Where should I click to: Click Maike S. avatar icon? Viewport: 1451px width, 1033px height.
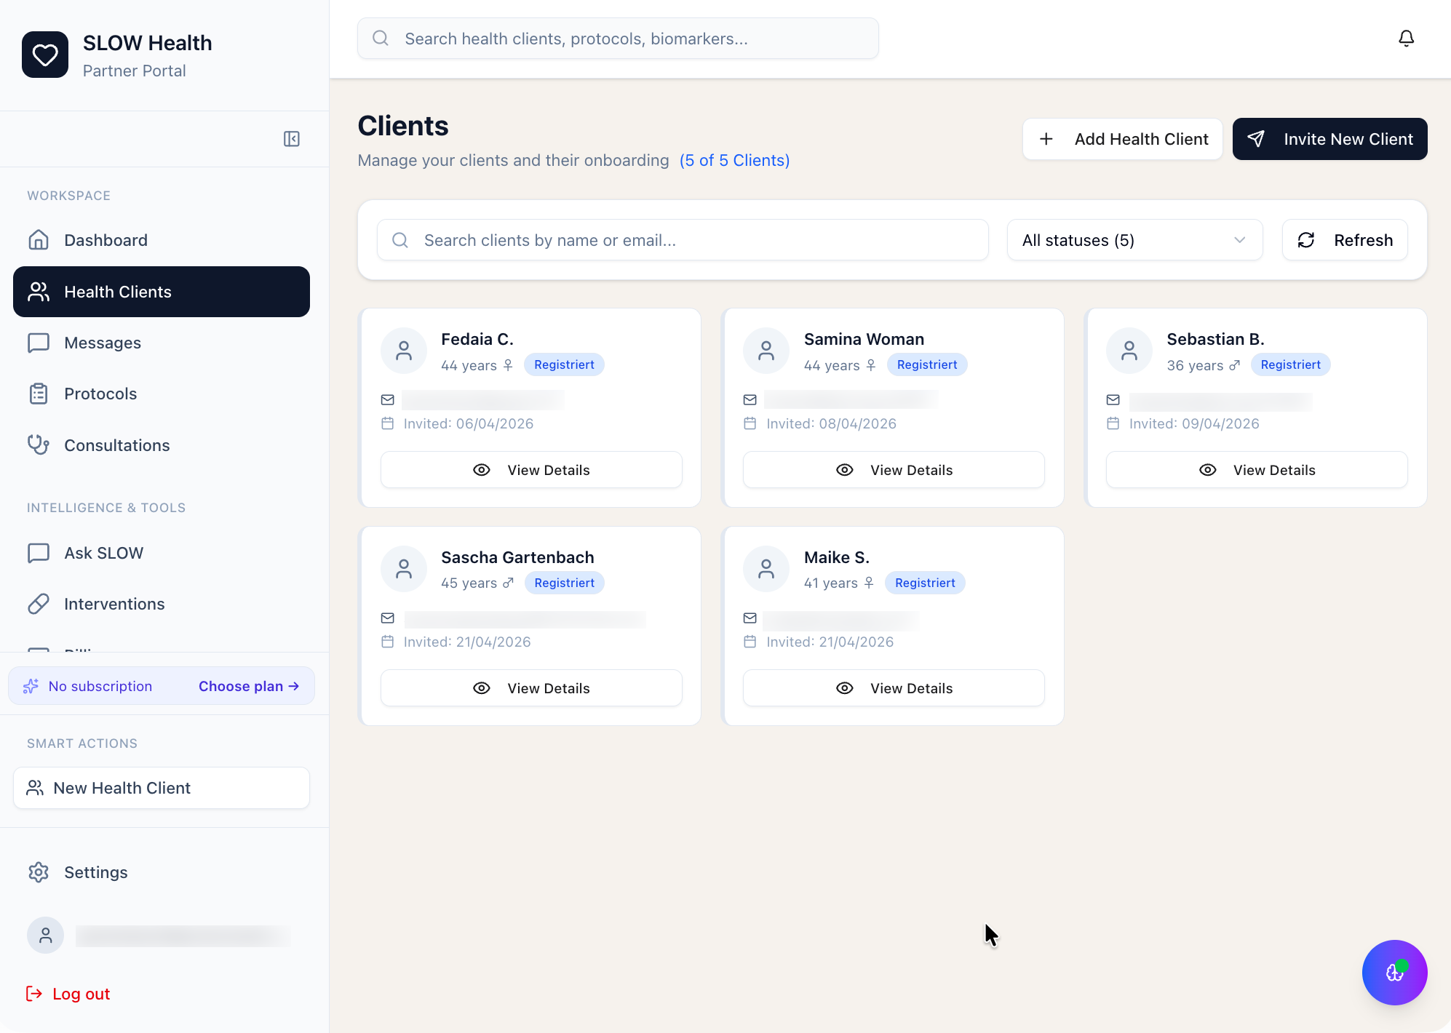pyautogui.click(x=766, y=569)
